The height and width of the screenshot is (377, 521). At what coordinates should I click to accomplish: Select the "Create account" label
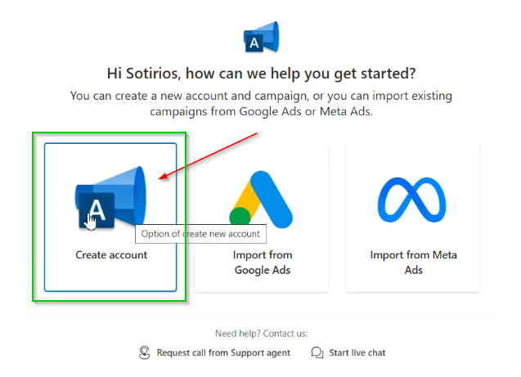pyautogui.click(x=111, y=255)
